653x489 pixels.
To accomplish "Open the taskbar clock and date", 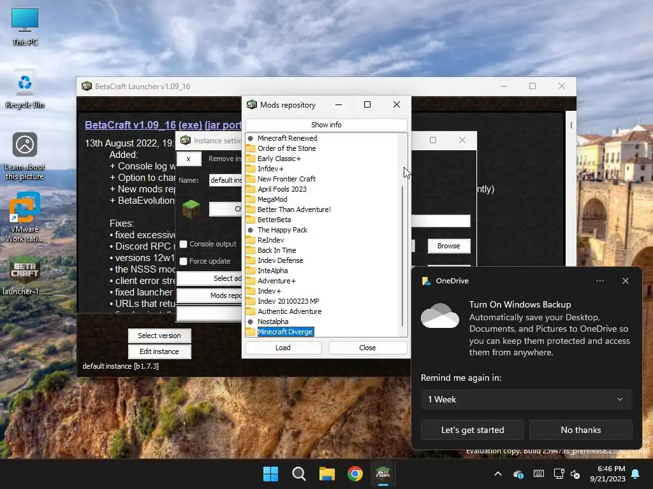I will coord(608,474).
